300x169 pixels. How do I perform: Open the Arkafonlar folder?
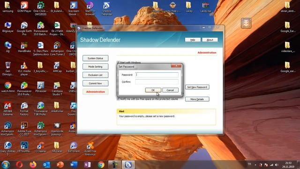click(x=57, y=107)
